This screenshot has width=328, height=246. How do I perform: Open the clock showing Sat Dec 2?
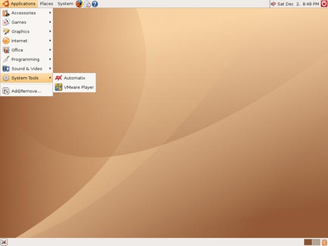pos(298,4)
